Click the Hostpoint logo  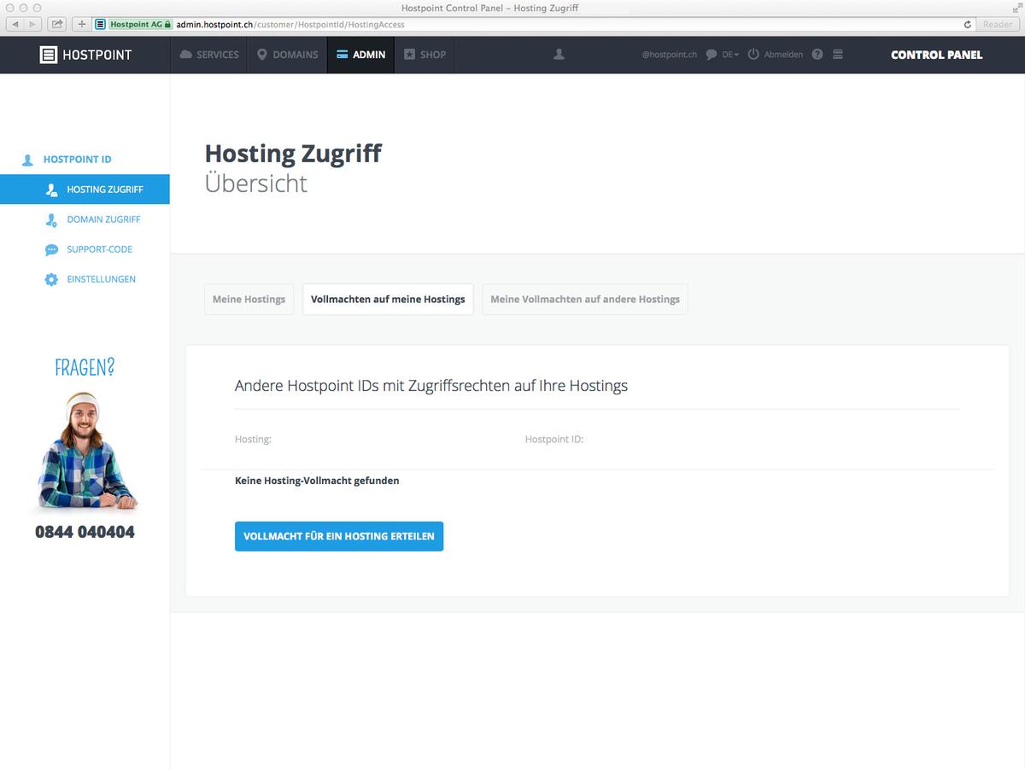[85, 54]
